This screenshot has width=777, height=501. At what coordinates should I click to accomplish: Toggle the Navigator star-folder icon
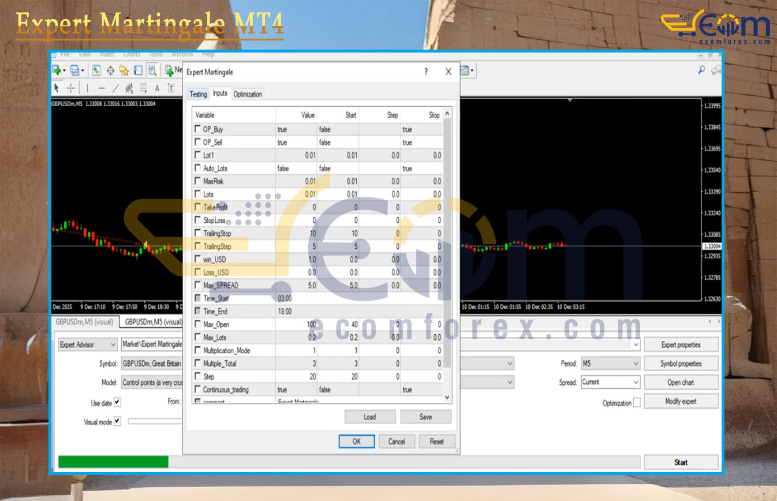[x=124, y=70]
